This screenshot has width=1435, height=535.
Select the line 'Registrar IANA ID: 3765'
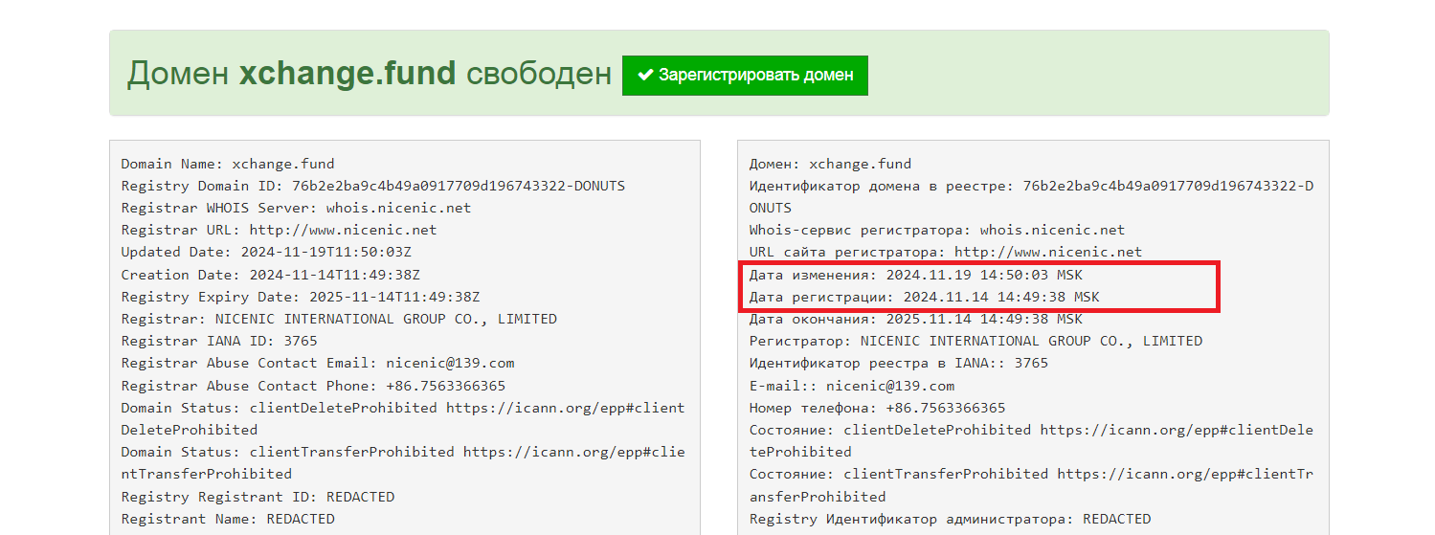(x=219, y=341)
